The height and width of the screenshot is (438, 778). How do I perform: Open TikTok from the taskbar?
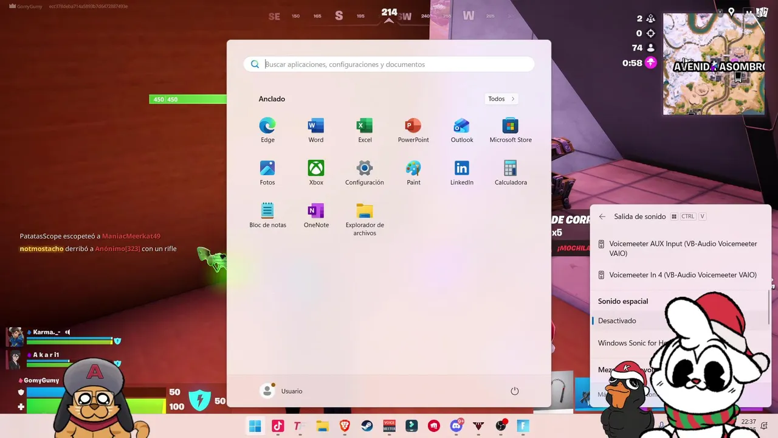pyautogui.click(x=278, y=426)
